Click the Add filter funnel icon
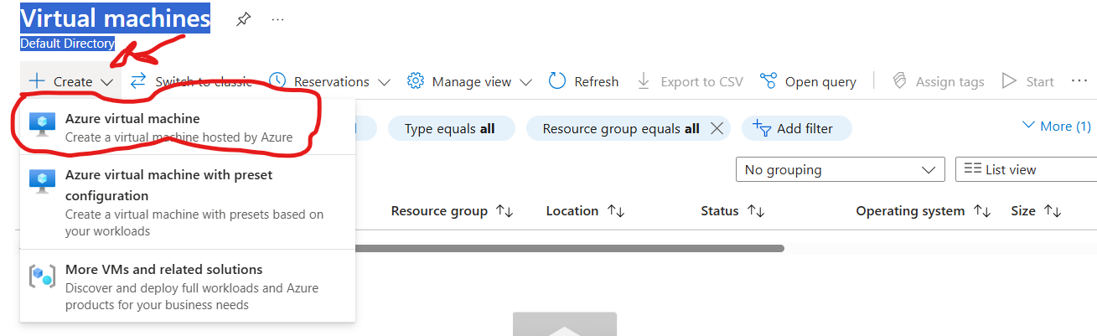Viewport: 1097px width, 336px height. point(761,127)
